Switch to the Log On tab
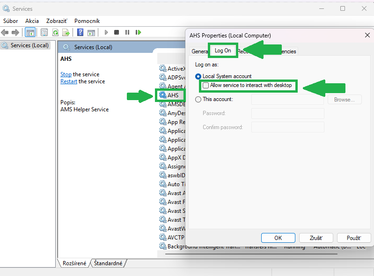Viewport: 374px width, 276px height. click(223, 51)
